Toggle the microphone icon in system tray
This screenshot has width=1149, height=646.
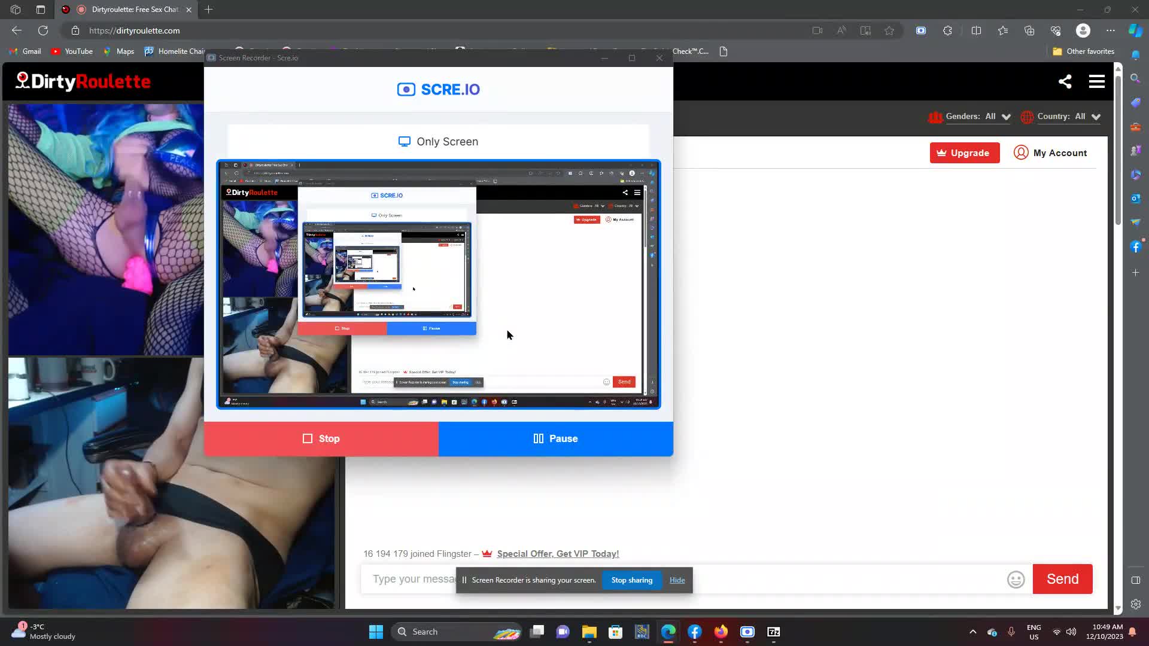(1011, 632)
